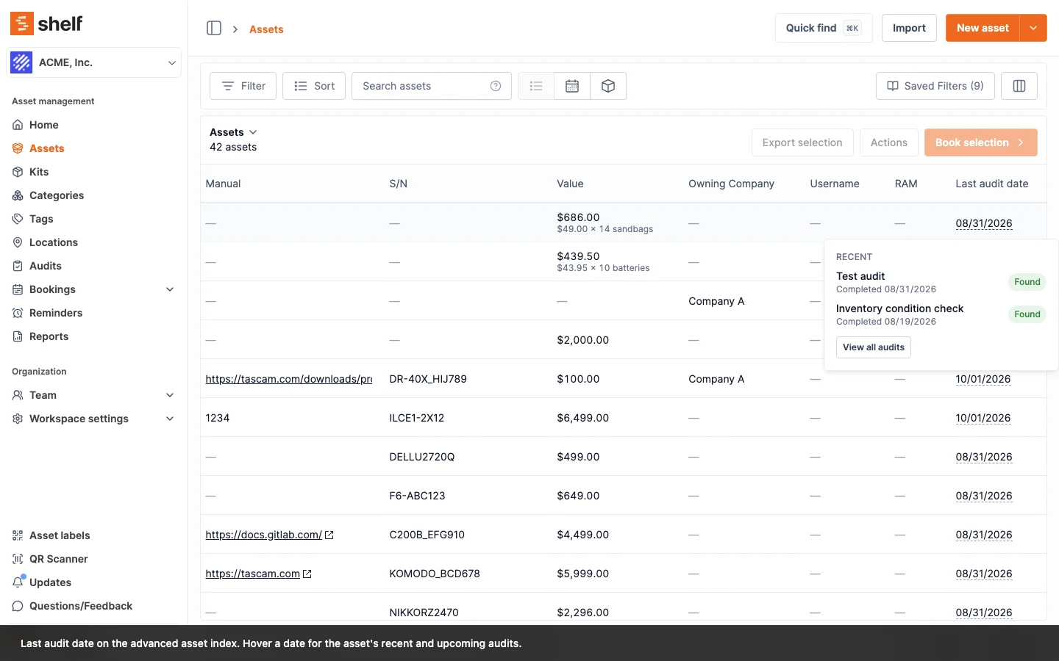Click the Import button
This screenshot has height=661, width=1059.
click(909, 28)
